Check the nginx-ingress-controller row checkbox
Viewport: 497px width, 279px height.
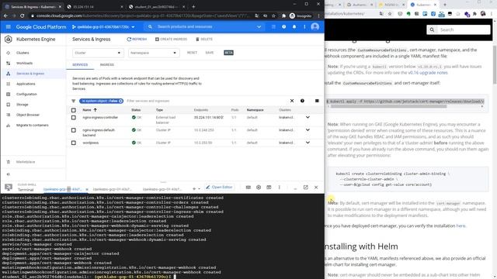coord(74,118)
